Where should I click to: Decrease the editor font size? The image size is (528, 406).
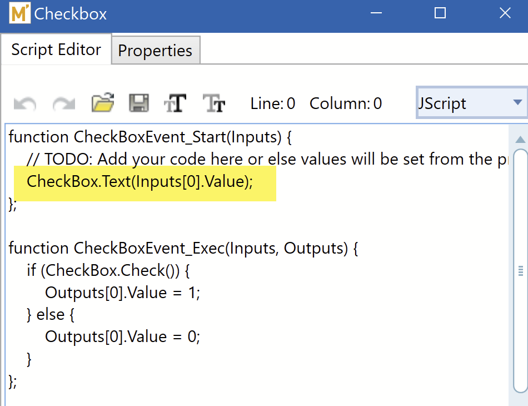click(214, 103)
